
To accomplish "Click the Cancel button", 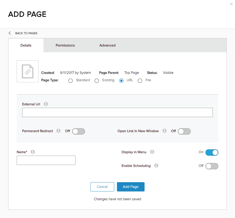I will (x=102, y=187).
